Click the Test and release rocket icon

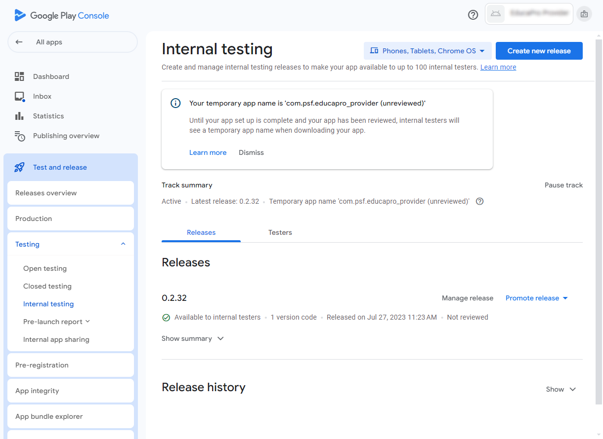[x=19, y=167]
